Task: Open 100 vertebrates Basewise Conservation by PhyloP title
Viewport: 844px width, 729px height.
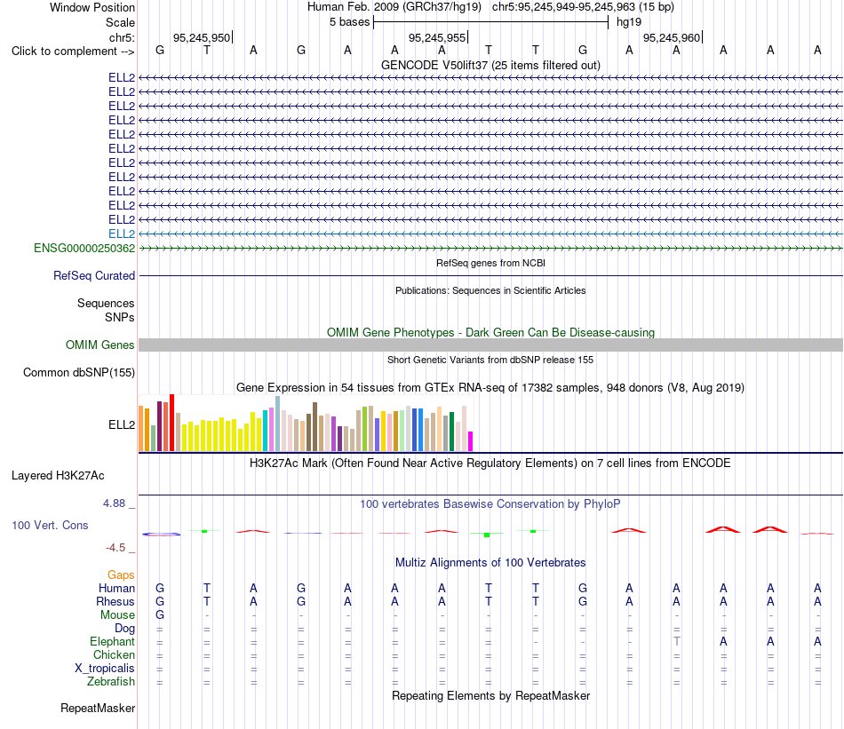Action: 490,504
